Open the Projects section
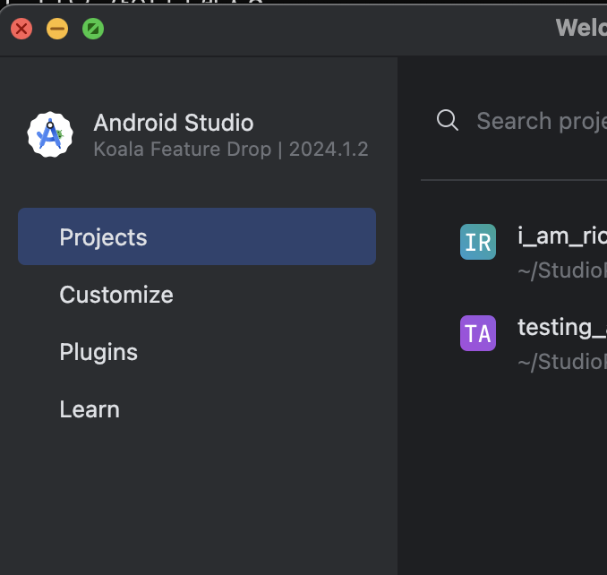The width and height of the screenshot is (607, 575). [197, 236]
